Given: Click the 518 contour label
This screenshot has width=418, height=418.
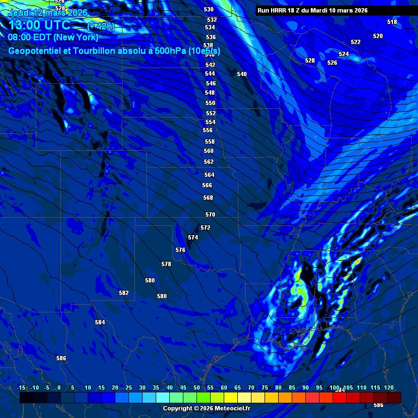Looking at the screenshot, I should (392, 22).
